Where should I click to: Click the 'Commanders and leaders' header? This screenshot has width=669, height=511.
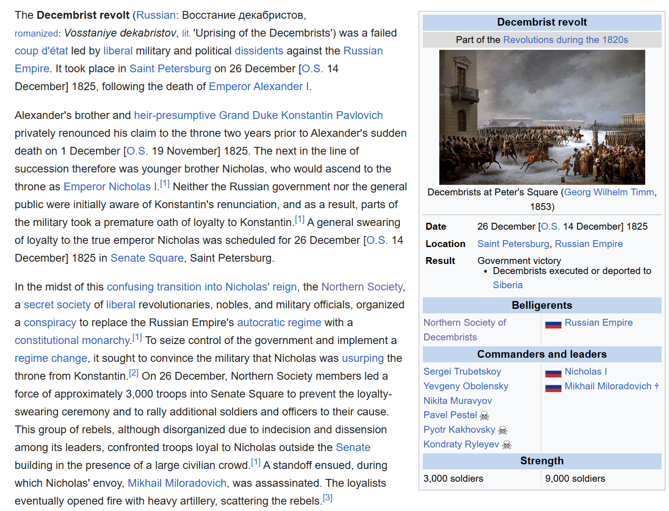point(542,355)
